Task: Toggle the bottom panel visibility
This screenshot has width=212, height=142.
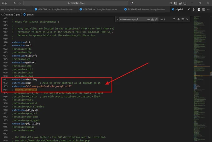Action: (x=180, y=3)
